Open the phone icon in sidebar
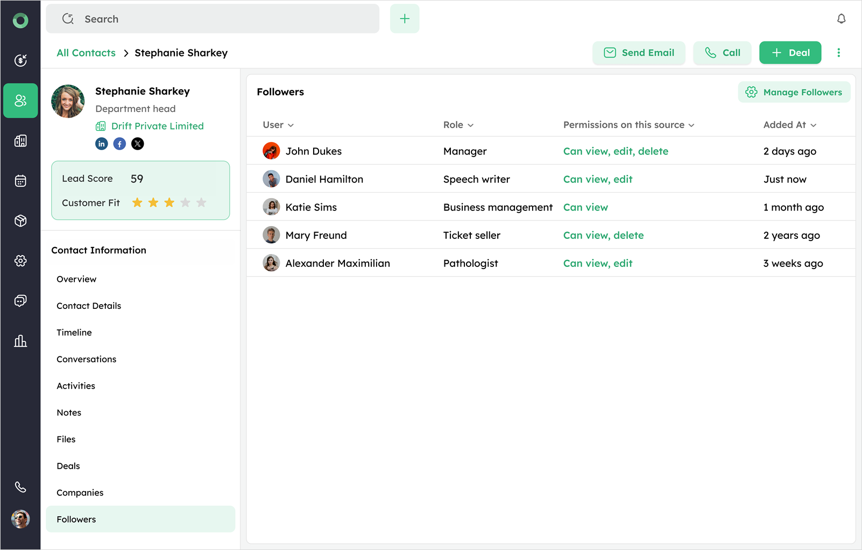862x550 pixels. 20,487
